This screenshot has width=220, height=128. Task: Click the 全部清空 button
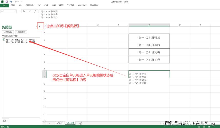21,32
